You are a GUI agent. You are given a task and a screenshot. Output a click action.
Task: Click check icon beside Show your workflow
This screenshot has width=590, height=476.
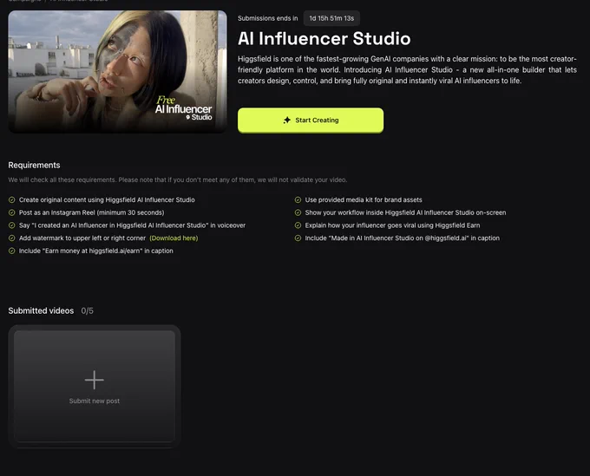(x=298, y=212)
